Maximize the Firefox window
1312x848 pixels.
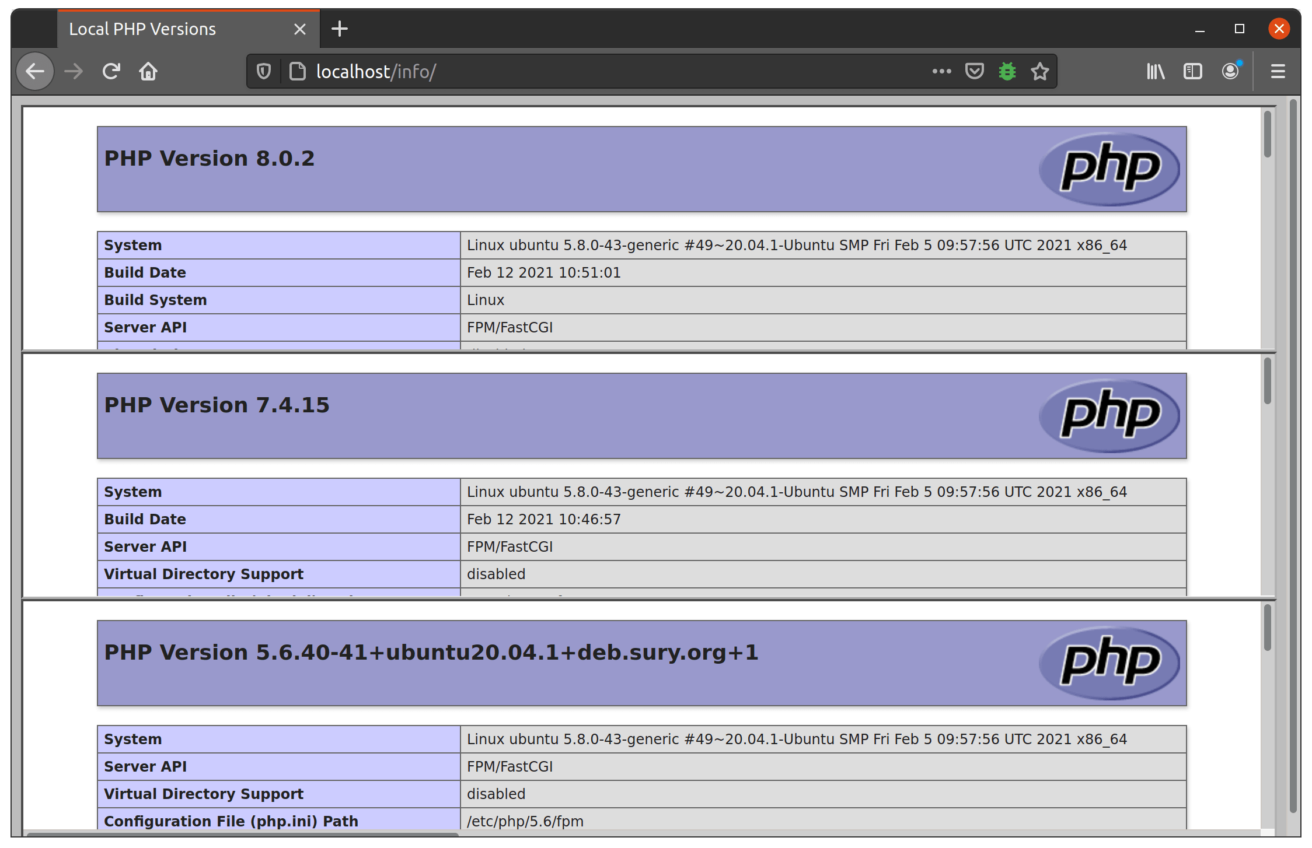pos(1239,29)
